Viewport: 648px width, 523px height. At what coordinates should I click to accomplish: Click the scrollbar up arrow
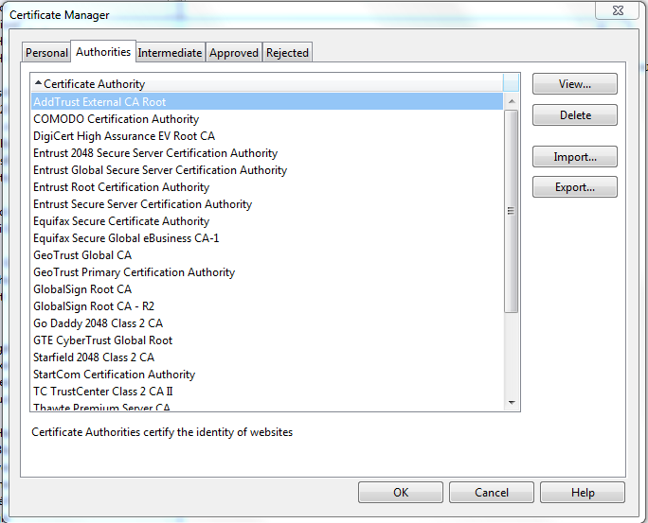click(512, 101)
